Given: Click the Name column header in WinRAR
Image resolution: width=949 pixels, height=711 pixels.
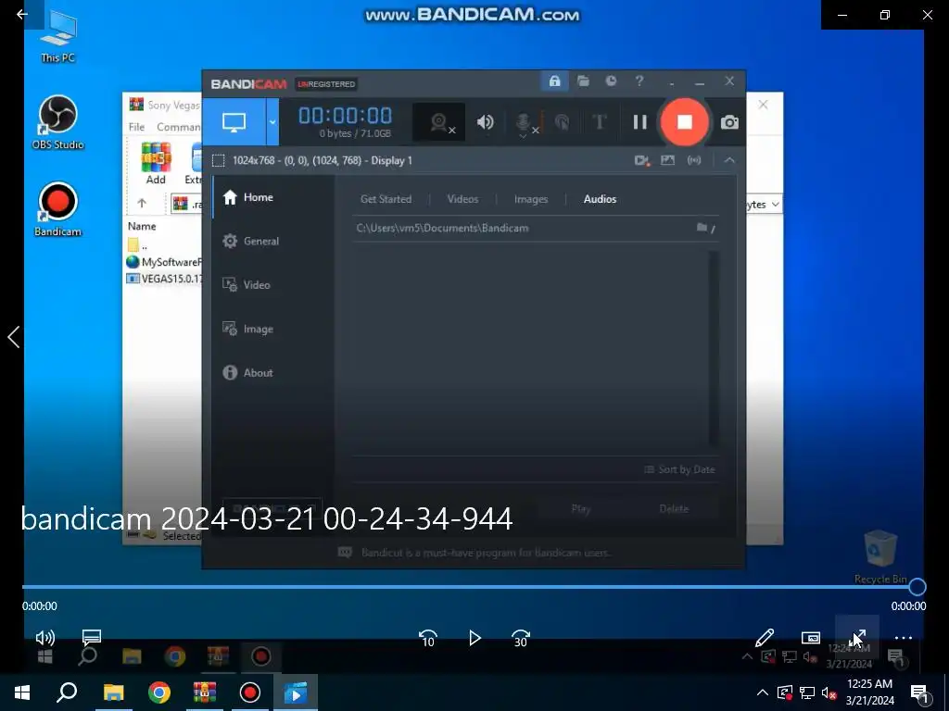Looking at the screenshot, I should coord(142,226).
